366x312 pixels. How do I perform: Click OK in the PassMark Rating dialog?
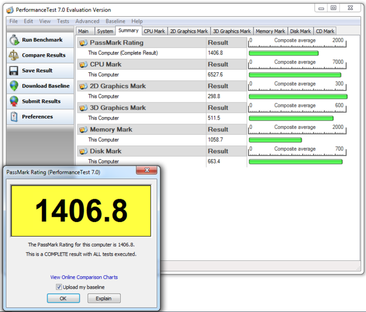point(63,298)
